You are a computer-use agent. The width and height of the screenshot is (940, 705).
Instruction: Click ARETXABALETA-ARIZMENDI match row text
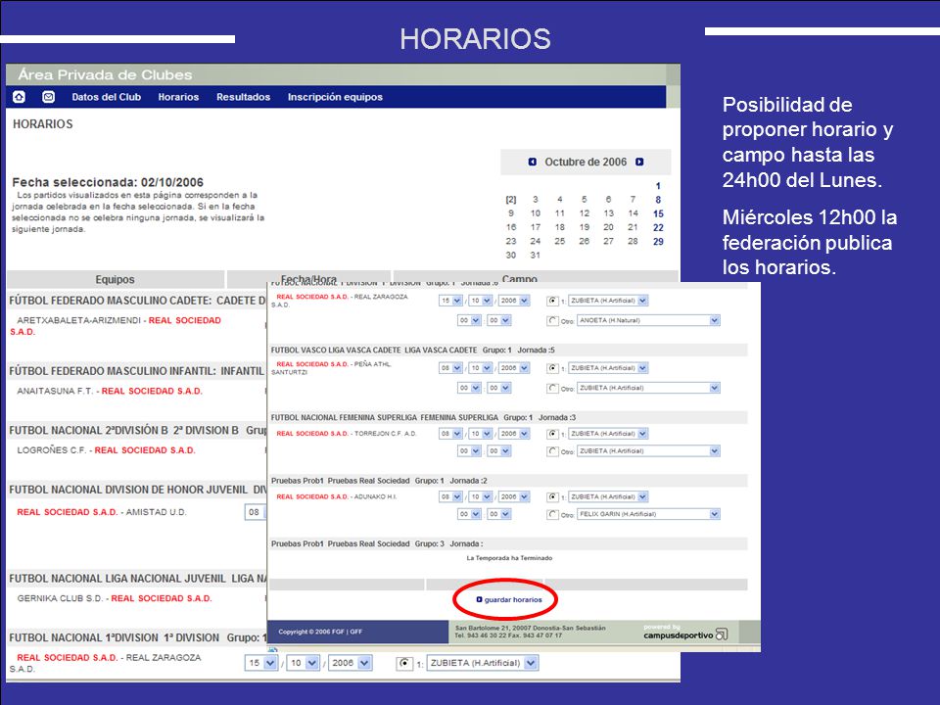pyautogui.click(x=116, y=325)
